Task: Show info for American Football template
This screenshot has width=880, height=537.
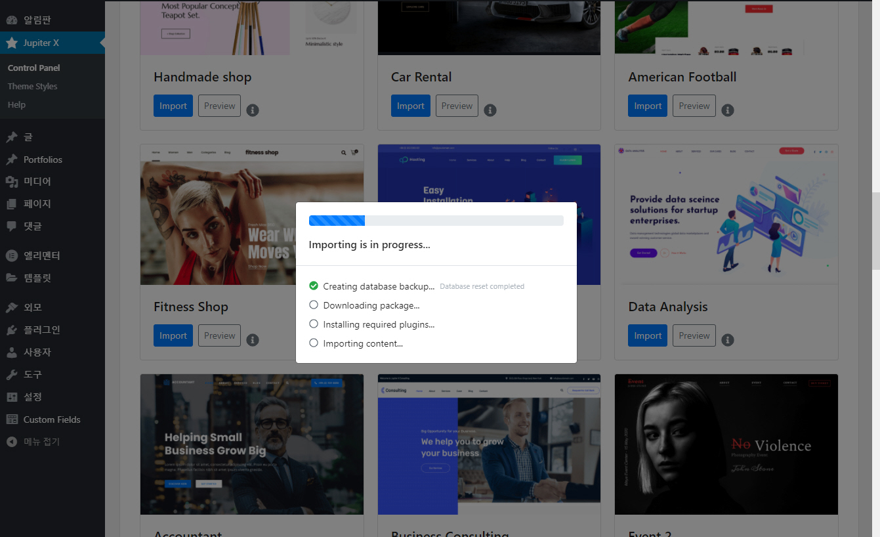Action: (727, 110)
